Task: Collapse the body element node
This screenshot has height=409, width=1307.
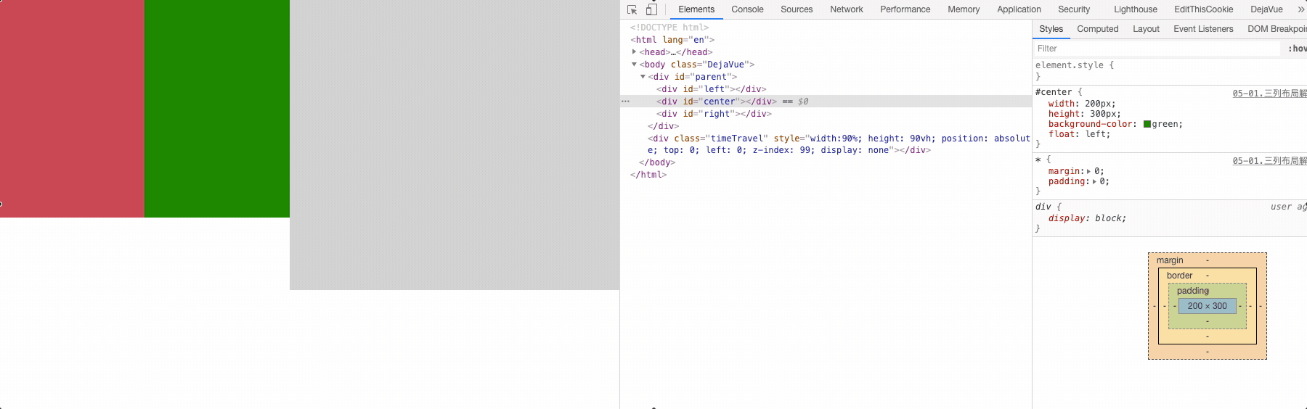Action: pyautogui.click(x=634, y=65)
